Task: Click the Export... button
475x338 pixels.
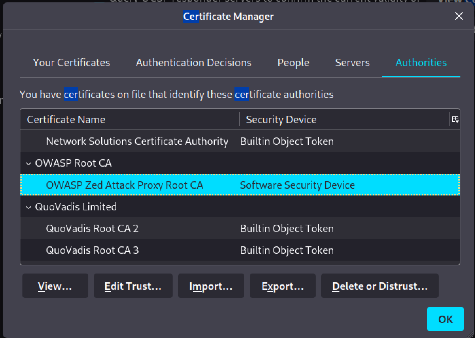Action: pyautogui.click(x=282, y=286)
